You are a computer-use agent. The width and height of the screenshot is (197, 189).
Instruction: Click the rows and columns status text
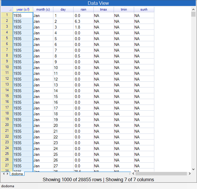[x=98, y=179]
